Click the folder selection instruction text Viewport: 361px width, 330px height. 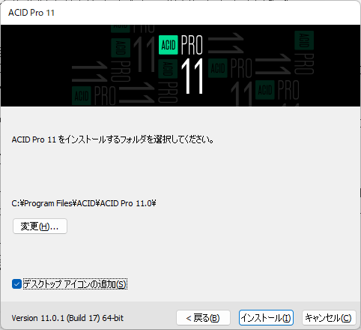pyautogui.click(x=112, y=139)
